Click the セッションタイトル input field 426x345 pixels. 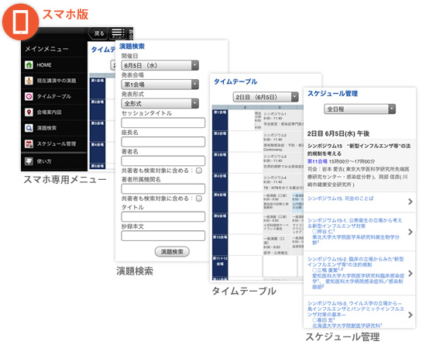pyautogui.click(x=163, y=123)
